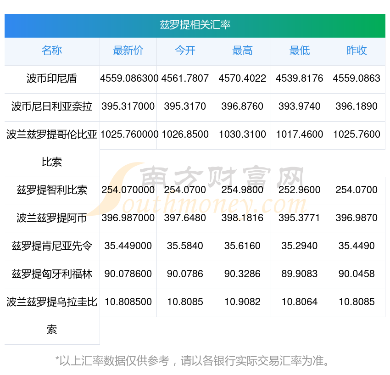Open the 兹罗提肯尼亚先令 row name
390x375 pixels.
pyautogui.click(x=52, y=246)
